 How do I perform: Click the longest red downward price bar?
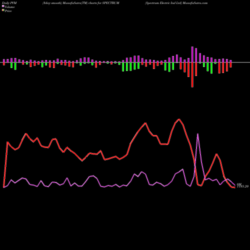[192, 75]
